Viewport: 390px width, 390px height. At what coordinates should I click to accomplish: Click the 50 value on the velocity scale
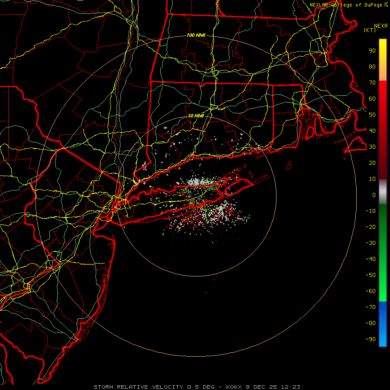tap(372, 115)
